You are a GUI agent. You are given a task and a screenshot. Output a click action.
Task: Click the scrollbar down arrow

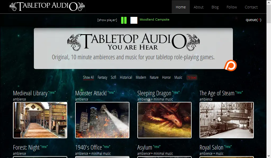pyautogui.click(x=269, y=156)
